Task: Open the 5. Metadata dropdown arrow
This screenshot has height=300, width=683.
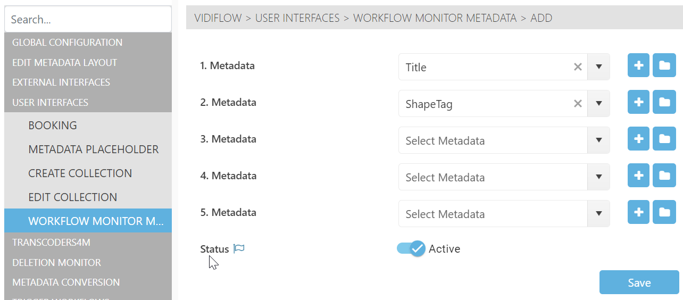Action: (599, 214)
